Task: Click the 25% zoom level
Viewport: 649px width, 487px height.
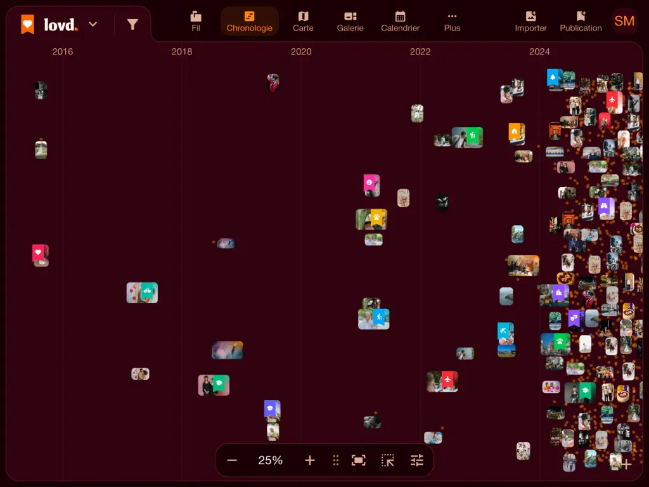Action: (x=270, y=460)
